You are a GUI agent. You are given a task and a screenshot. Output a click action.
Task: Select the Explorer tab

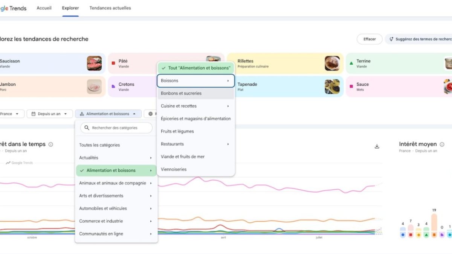tap(70, 8)
